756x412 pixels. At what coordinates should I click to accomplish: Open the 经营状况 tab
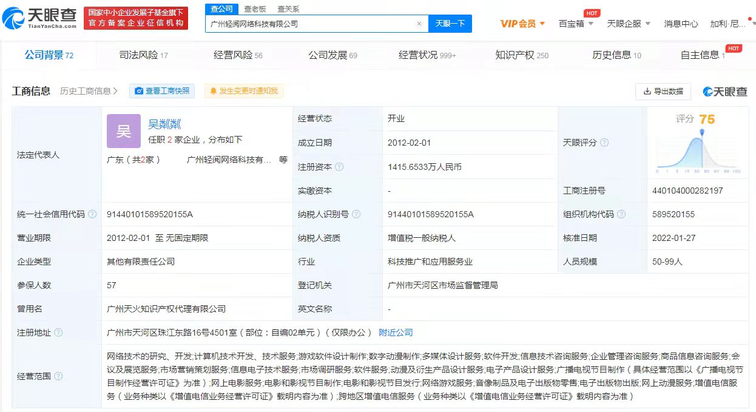pyautogui.click(x=427, y=55)
